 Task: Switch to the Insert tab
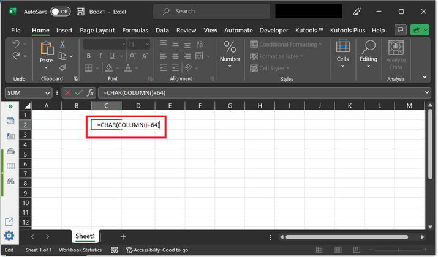64,30
